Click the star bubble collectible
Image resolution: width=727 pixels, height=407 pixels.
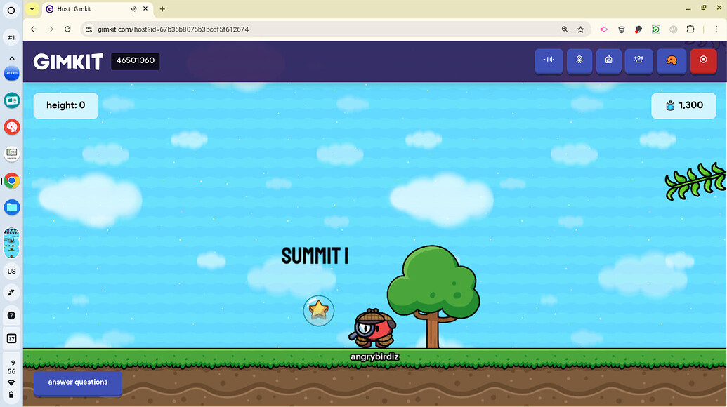pyautogui.click(x=318, y=309)
